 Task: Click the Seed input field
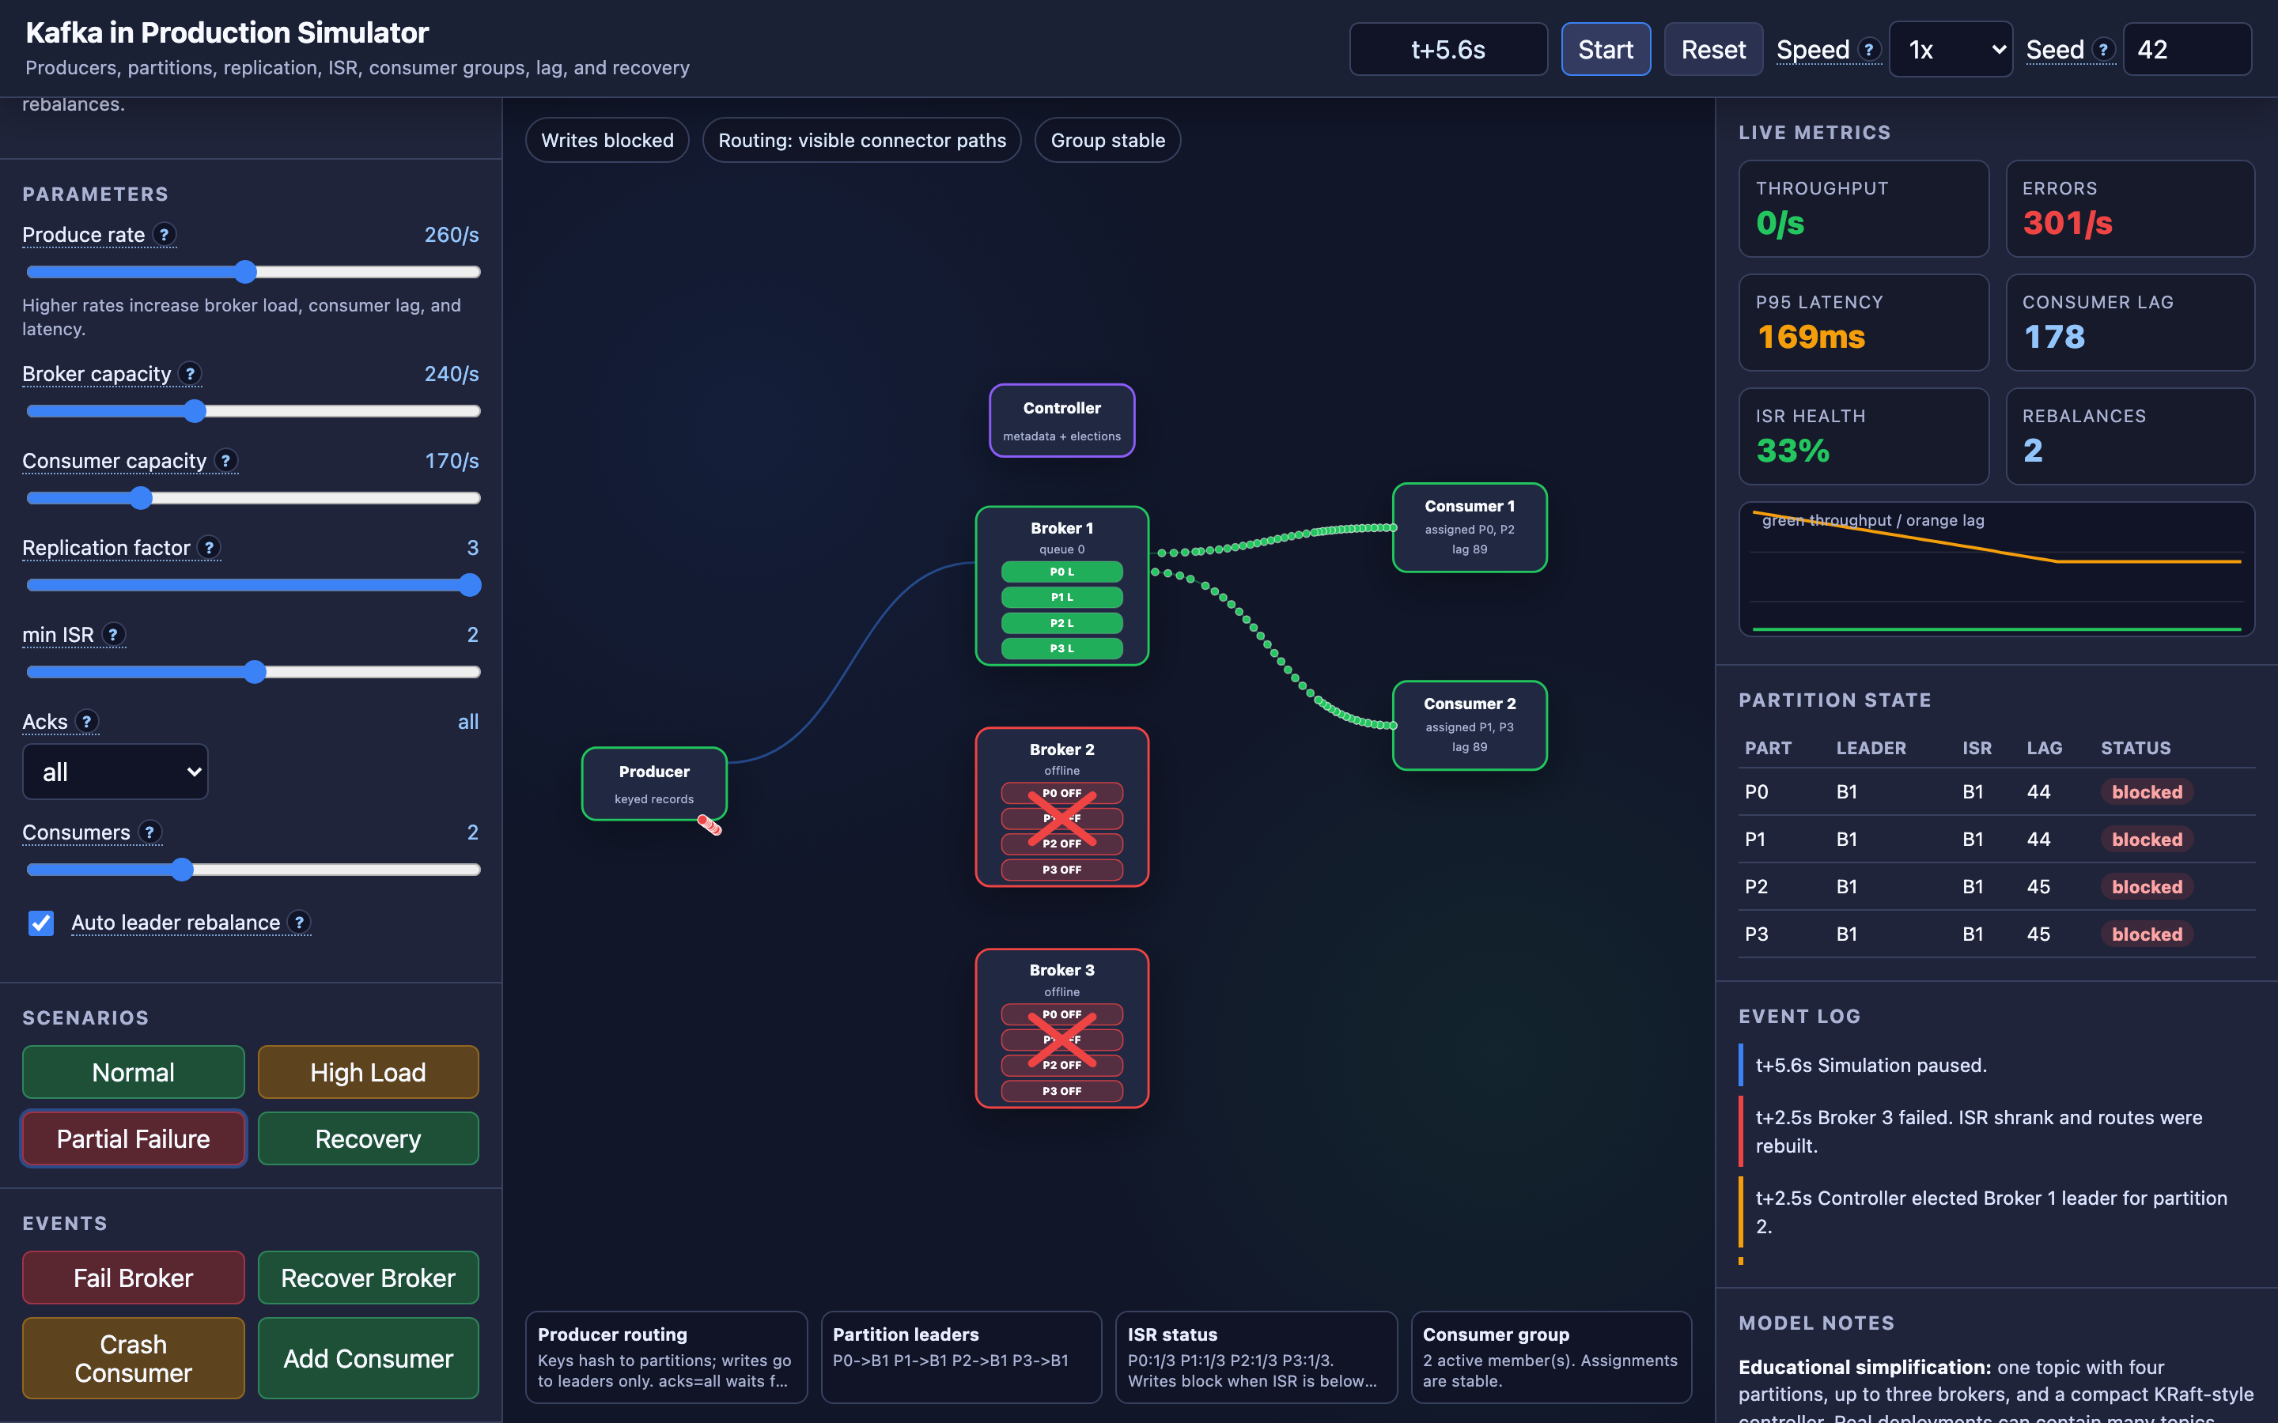click(2187, 49)
